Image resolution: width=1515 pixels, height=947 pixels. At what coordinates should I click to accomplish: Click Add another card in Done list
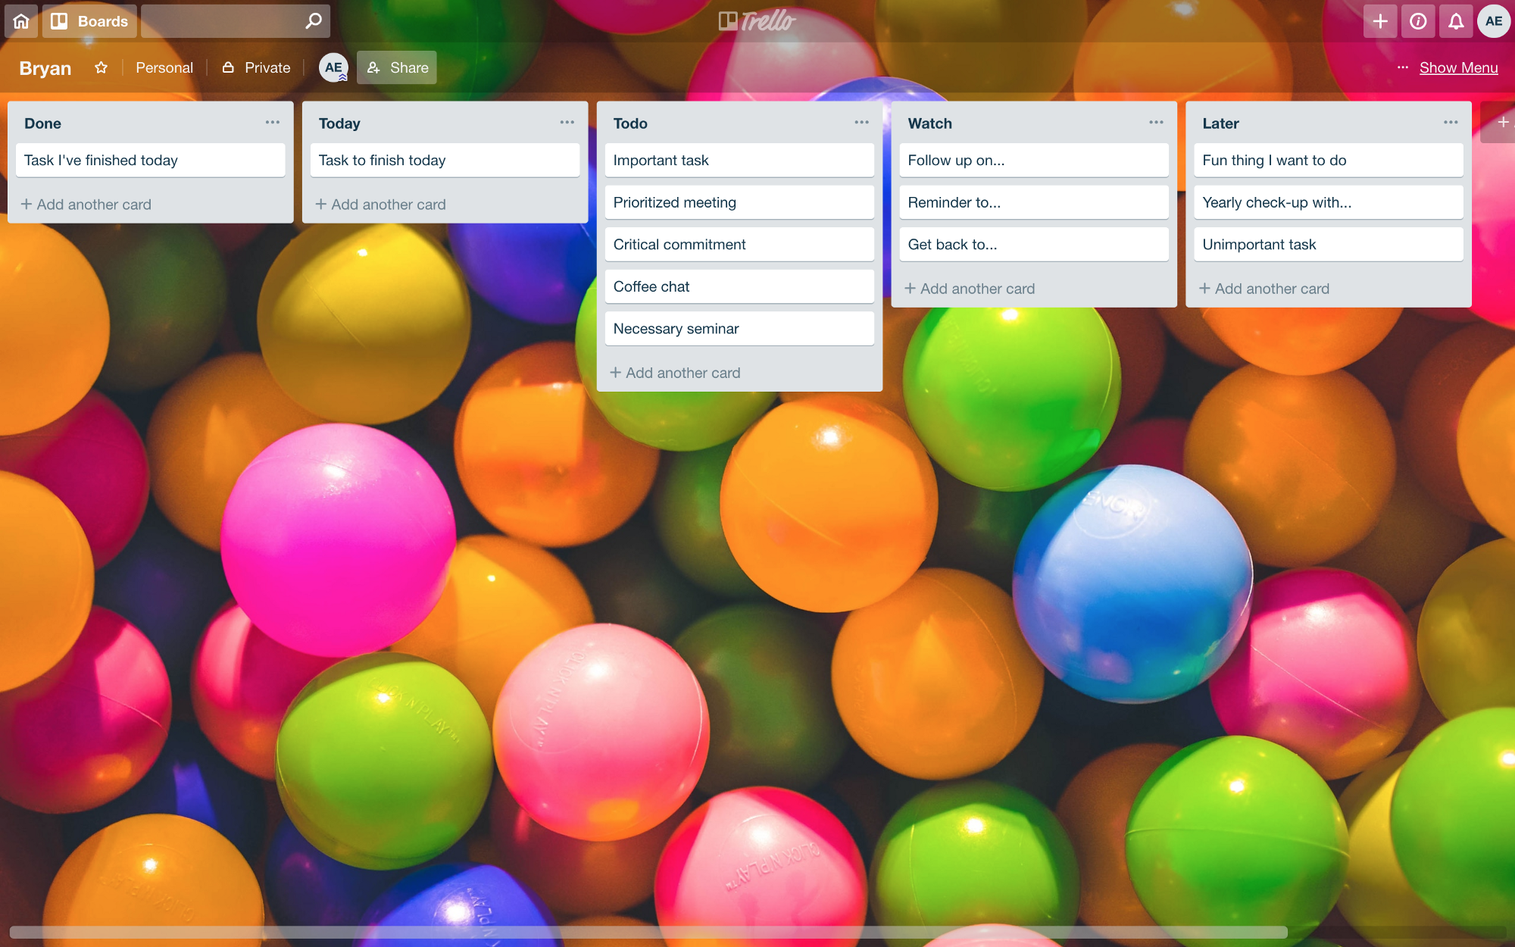tap(87, 204)
